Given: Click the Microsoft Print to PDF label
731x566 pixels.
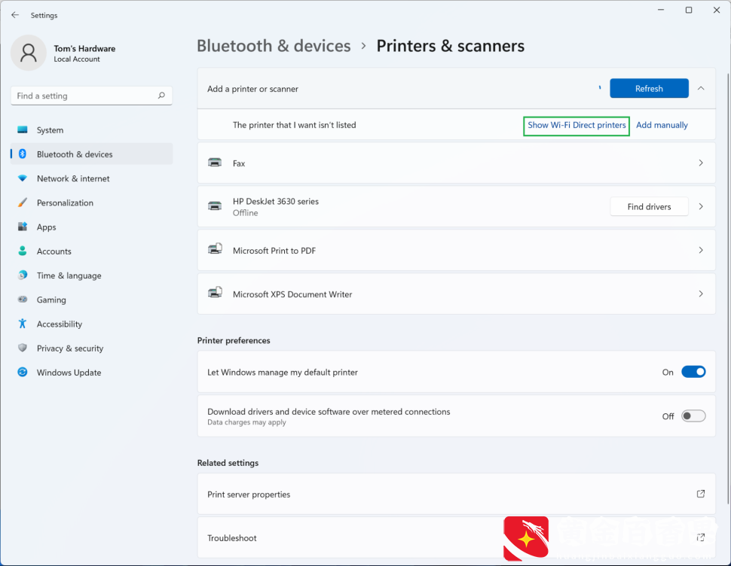Looking at the screenshot, I should pos(274,251).
